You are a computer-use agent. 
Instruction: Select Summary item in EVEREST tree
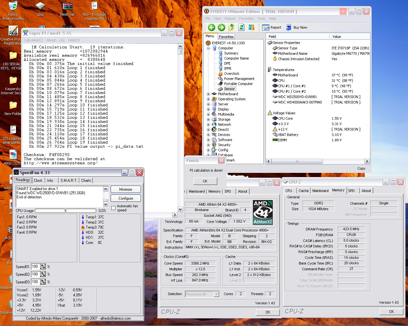231,53
